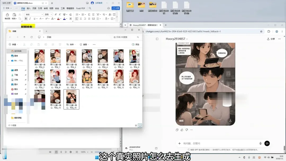The image size is (286, 161).
Task: Open the Foxit PDF ribbon tab
Action: tap(81, 8)
